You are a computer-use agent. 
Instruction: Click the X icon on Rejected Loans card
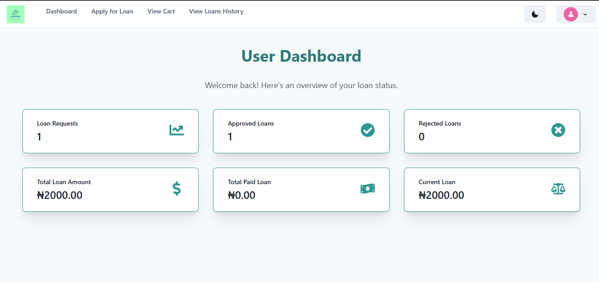558,130
